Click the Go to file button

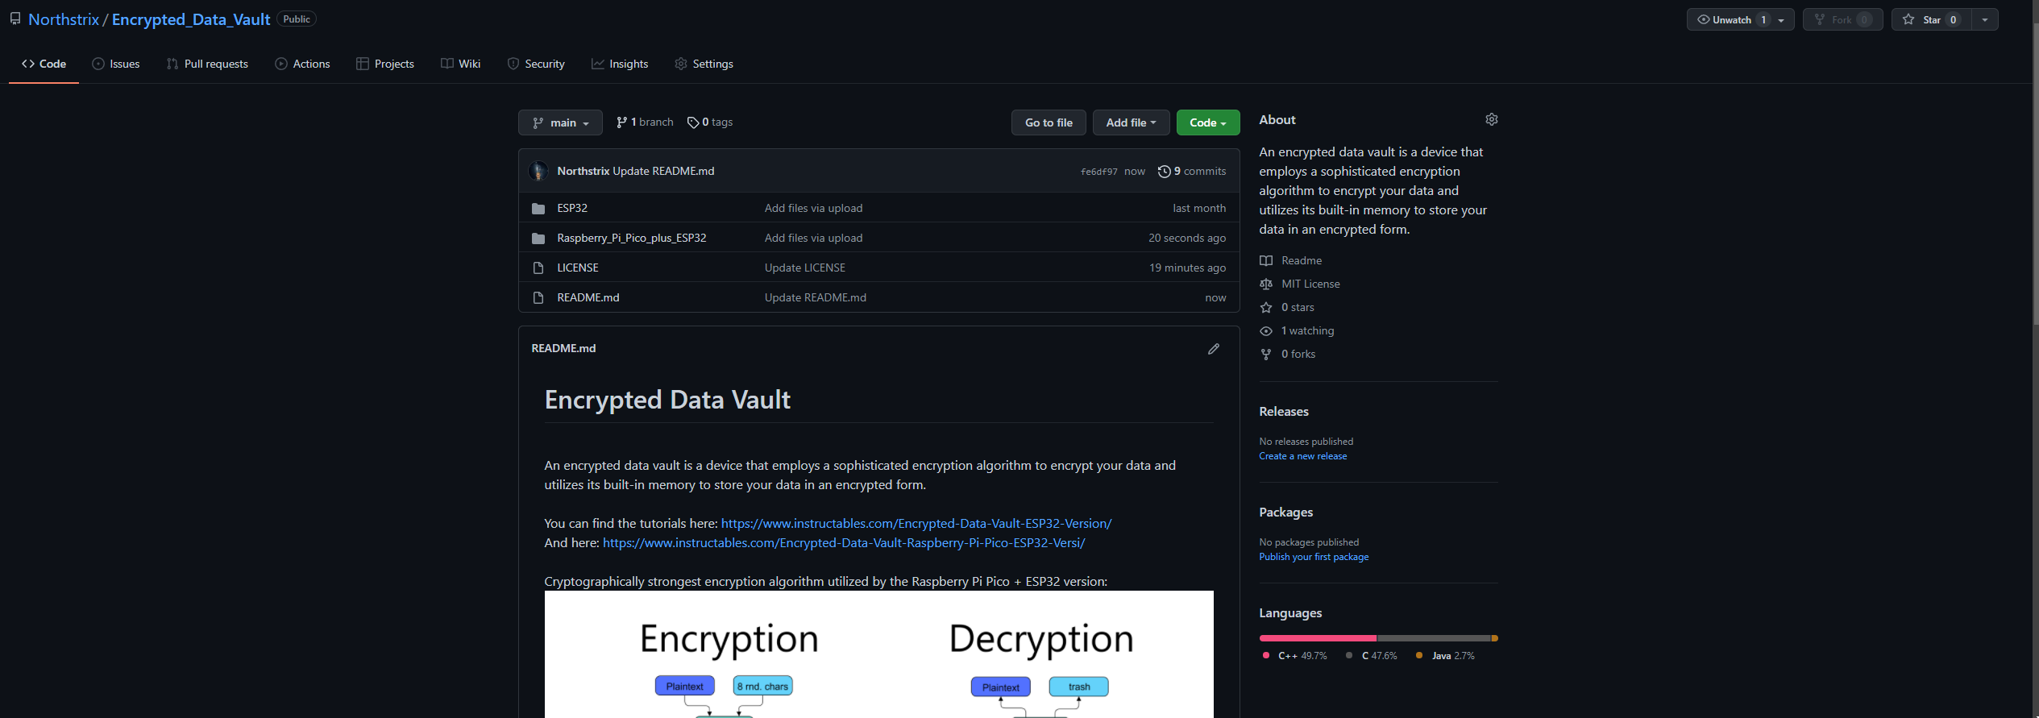coord(1049,122)
